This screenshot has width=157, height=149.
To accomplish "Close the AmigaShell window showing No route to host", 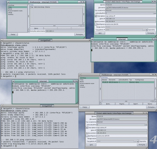I will pyautogui.click(x=2, y=40).
